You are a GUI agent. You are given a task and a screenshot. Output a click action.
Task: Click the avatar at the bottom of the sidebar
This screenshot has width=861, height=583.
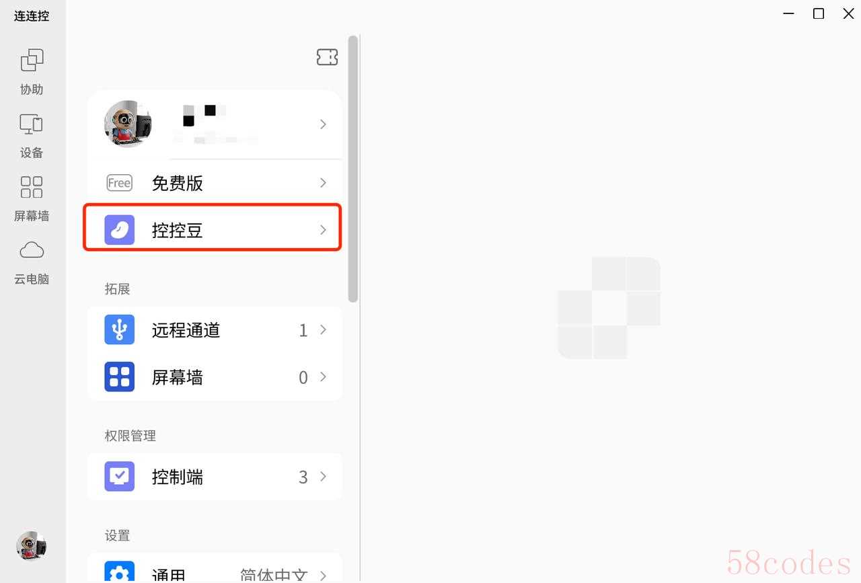[32, 546]
